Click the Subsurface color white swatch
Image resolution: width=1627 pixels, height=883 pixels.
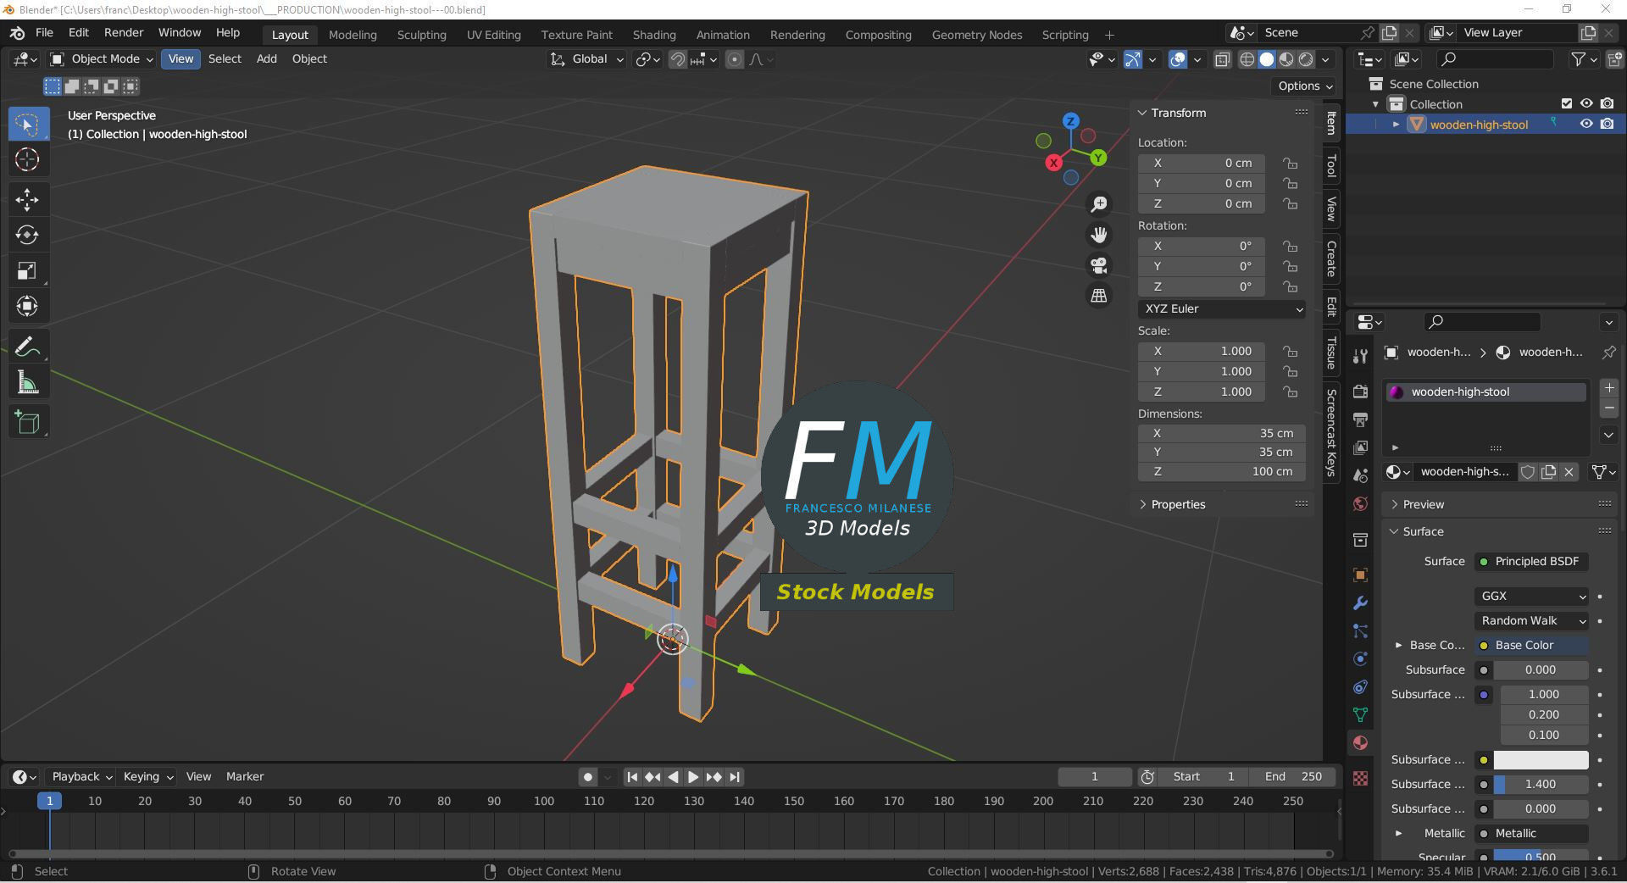(x=1541, y=759)
